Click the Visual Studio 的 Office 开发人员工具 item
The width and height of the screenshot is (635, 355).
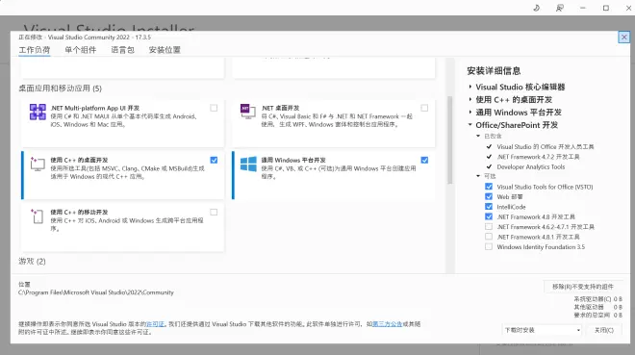tap(546, 146)
